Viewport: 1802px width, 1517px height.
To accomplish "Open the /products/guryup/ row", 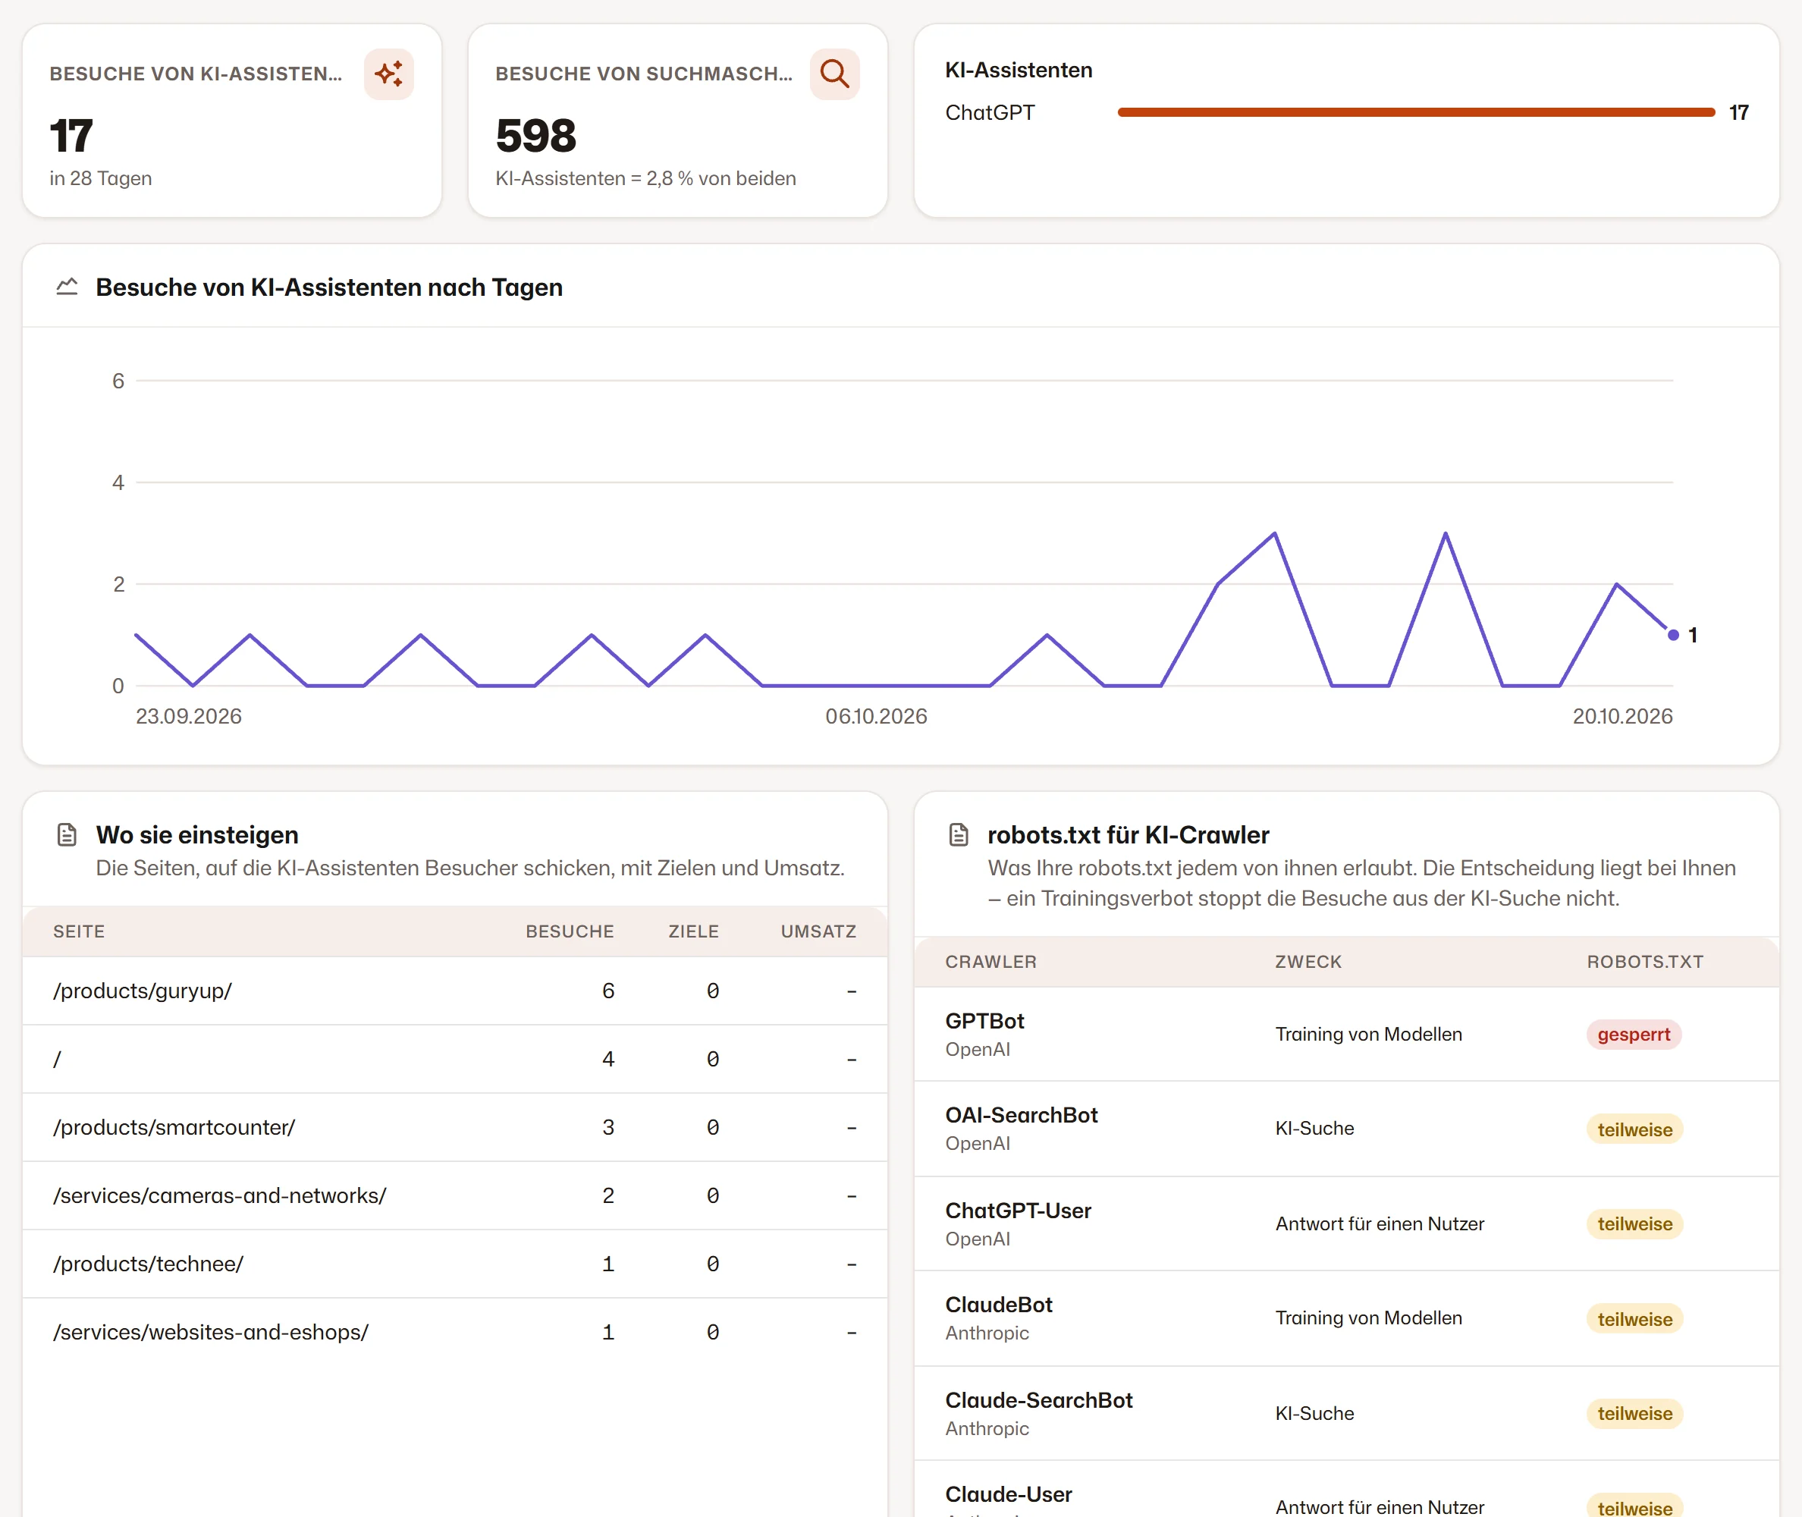I will (x=455, y=991).
